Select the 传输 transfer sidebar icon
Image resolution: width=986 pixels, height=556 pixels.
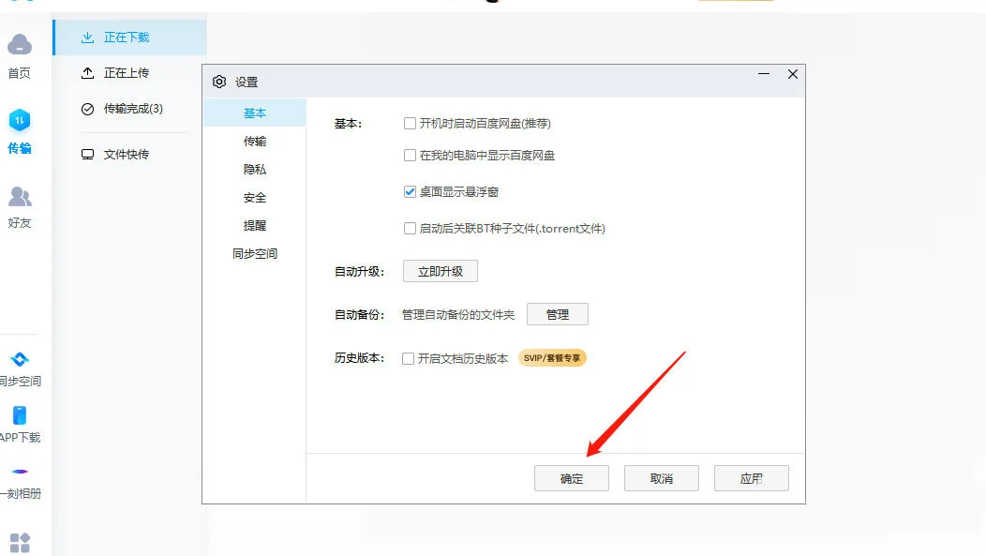20,120
